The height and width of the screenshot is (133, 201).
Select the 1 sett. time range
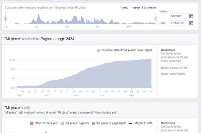point(124,8)
